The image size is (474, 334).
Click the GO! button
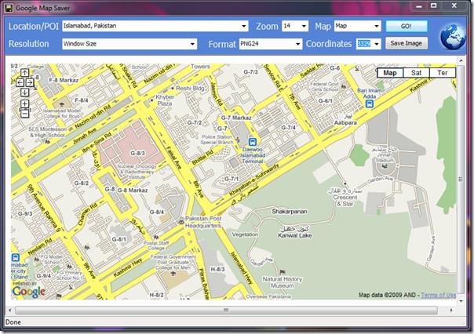(x=407, y=27)
